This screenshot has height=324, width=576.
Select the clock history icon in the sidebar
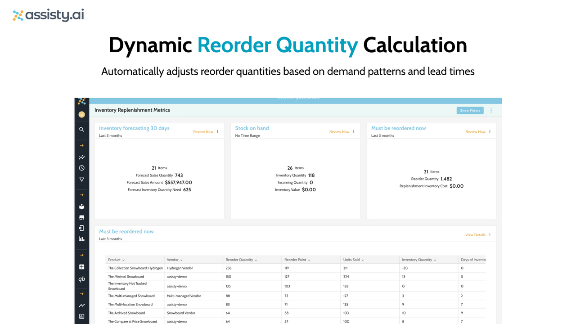pos(81,167)
